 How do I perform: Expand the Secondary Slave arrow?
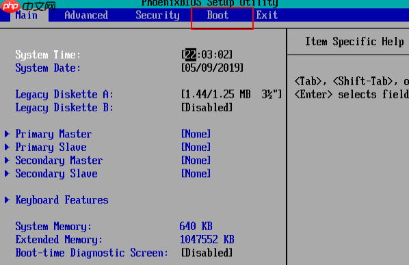[x=7, y=173]
